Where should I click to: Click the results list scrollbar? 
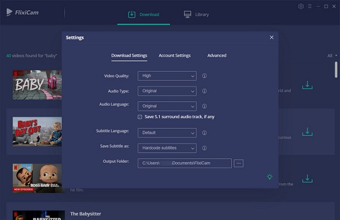point(336,70)
